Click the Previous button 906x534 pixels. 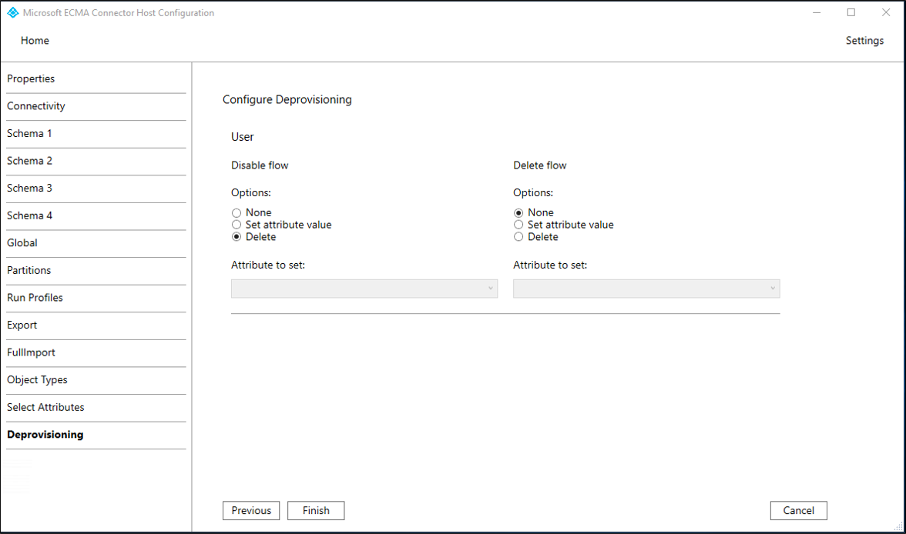tap(251, 510)
